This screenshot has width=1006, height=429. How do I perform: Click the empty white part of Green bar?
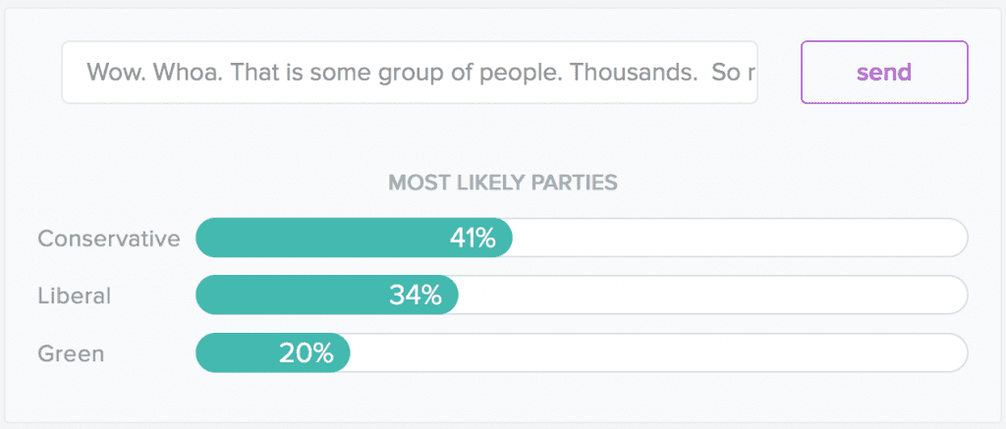(x=658, y=353)
